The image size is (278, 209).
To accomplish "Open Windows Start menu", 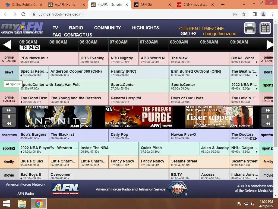I will [x=7, y=204].
